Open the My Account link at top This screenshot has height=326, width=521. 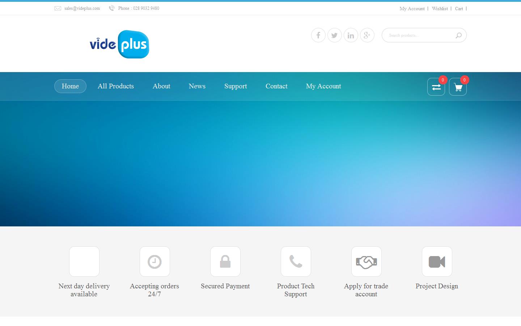412,8
